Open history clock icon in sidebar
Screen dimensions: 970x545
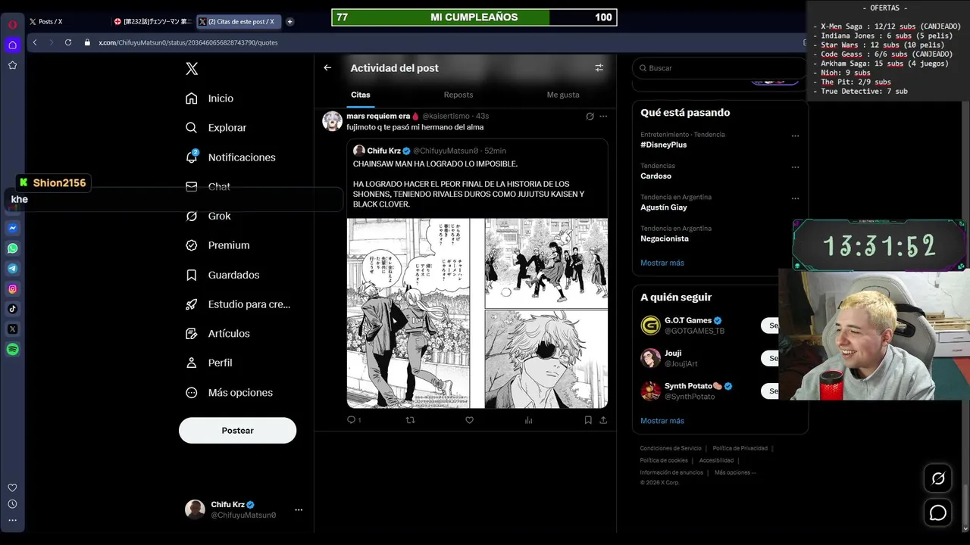12,504
